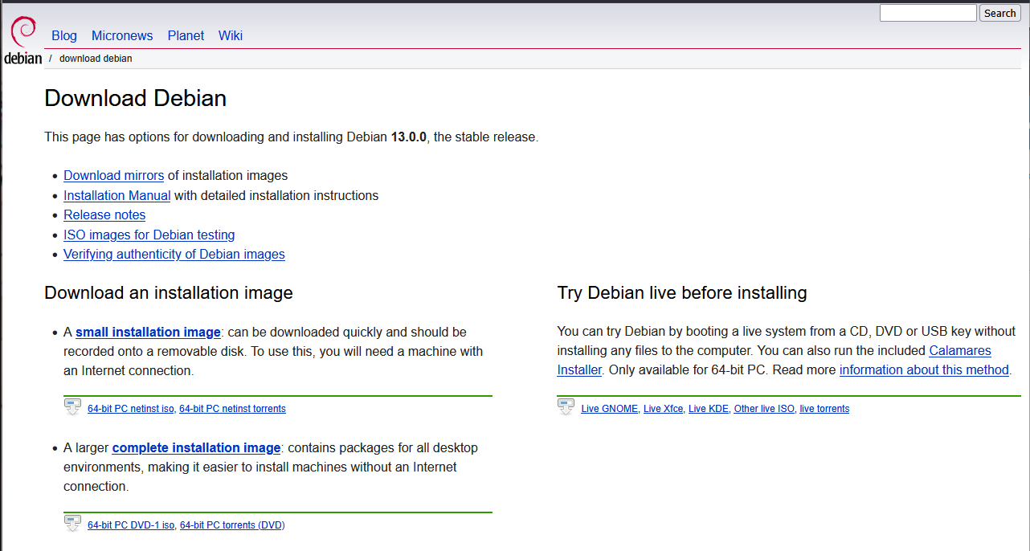Image resolution: width=1030 pixels, height=551 pixels.
Task: Click Try Debian live before installing heading
Action: (682, 292)
